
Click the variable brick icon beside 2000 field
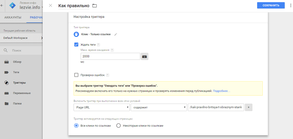click(x=145, y=56)
